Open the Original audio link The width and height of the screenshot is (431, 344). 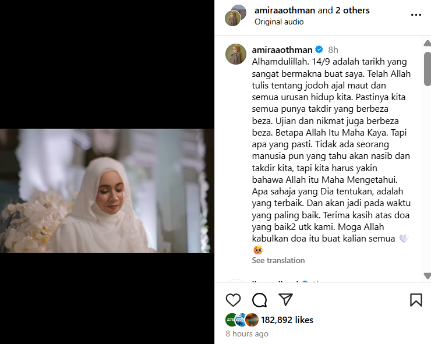[279, 22]
